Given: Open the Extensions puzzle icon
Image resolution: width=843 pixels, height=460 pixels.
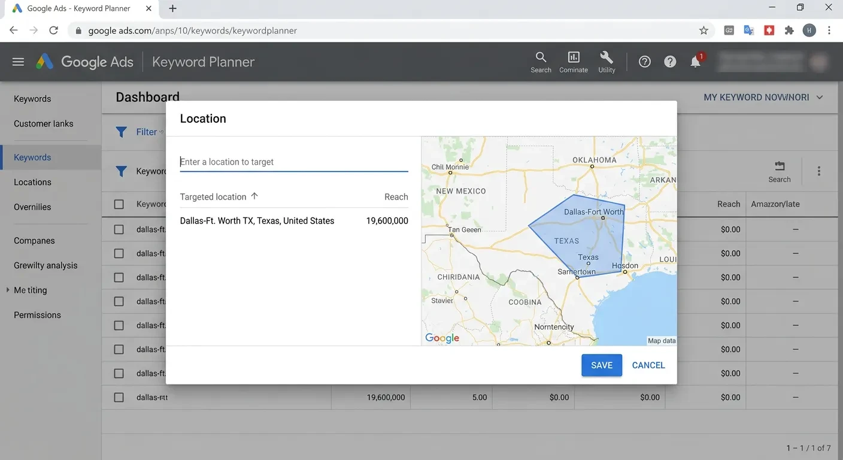Looking at the screenshot, I should [789, 31].
